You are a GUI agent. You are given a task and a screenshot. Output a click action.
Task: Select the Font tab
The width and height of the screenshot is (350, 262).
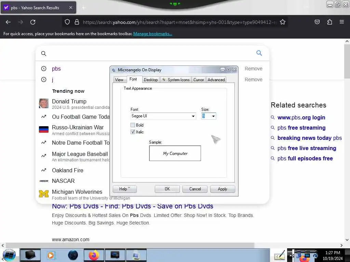pyautogui.click(x=133, y=79)
